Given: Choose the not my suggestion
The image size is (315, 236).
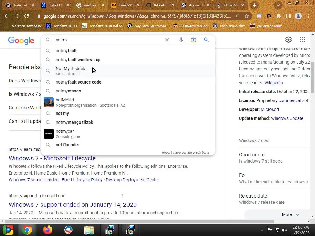Looking at the screenshot, I should [x=128, y=113].
